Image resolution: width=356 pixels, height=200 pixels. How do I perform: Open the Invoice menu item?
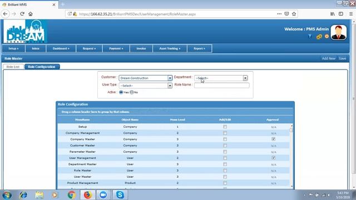(x=141, y=48)
